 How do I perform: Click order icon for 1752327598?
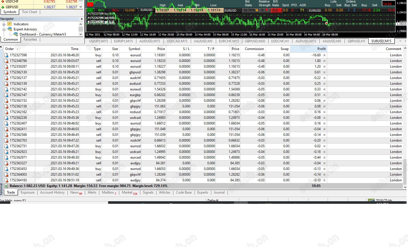coord(6,55)
